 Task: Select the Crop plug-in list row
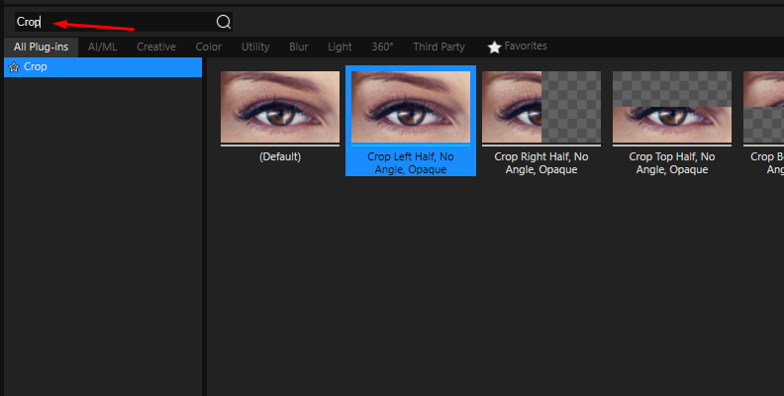tap(103, 67)
